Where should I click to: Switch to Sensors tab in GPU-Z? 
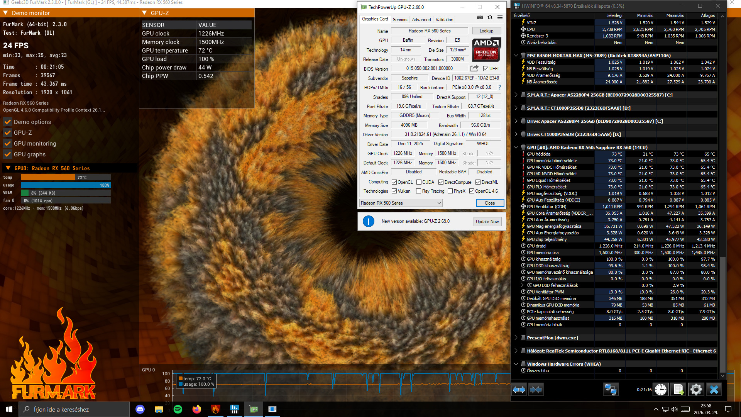tap(400, 20)
